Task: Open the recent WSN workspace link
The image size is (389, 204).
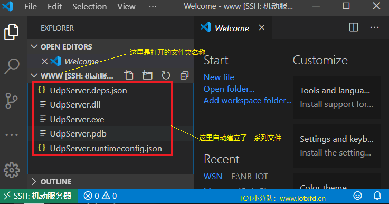Action: pos(213,177)
